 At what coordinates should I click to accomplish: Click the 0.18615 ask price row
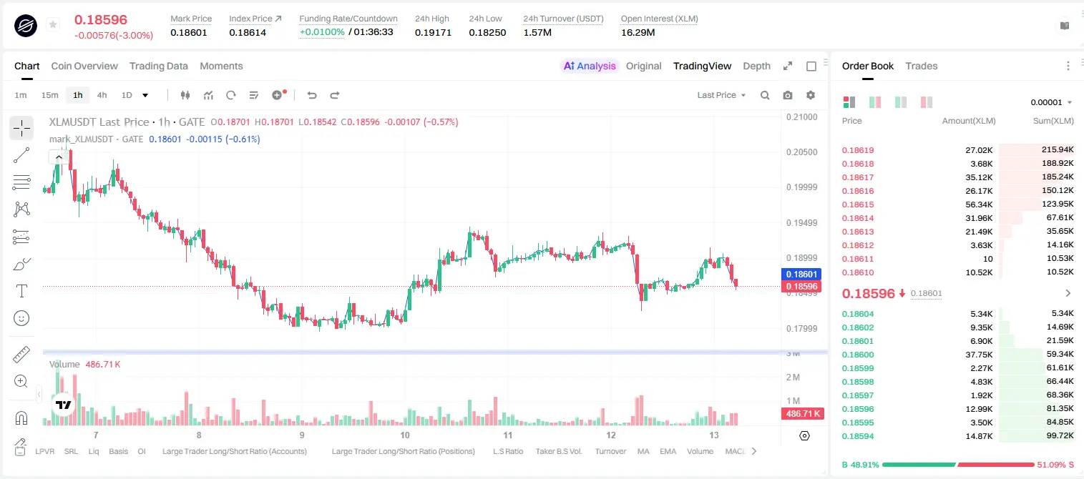coord(958,204)
